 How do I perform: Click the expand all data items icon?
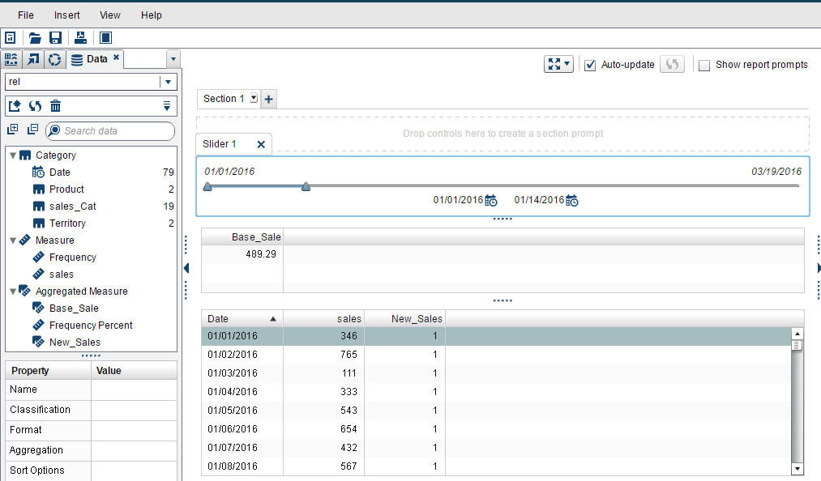pos(13,130)
